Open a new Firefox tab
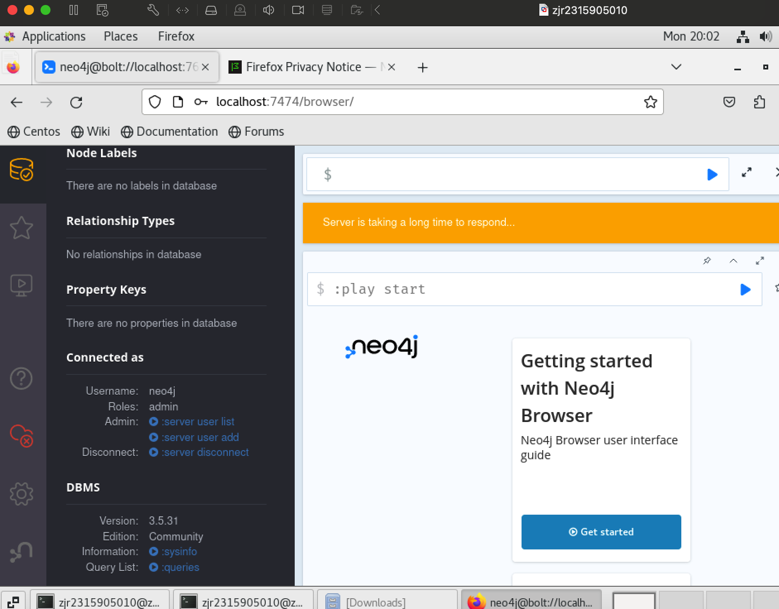Image resolution: width=779 pixels, height=609 pixels. [423, 67]
